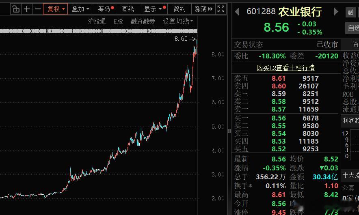Click the lock icon in chart toolbar
The height and width of the screenshot is (215, 359).
click(15, 9)
